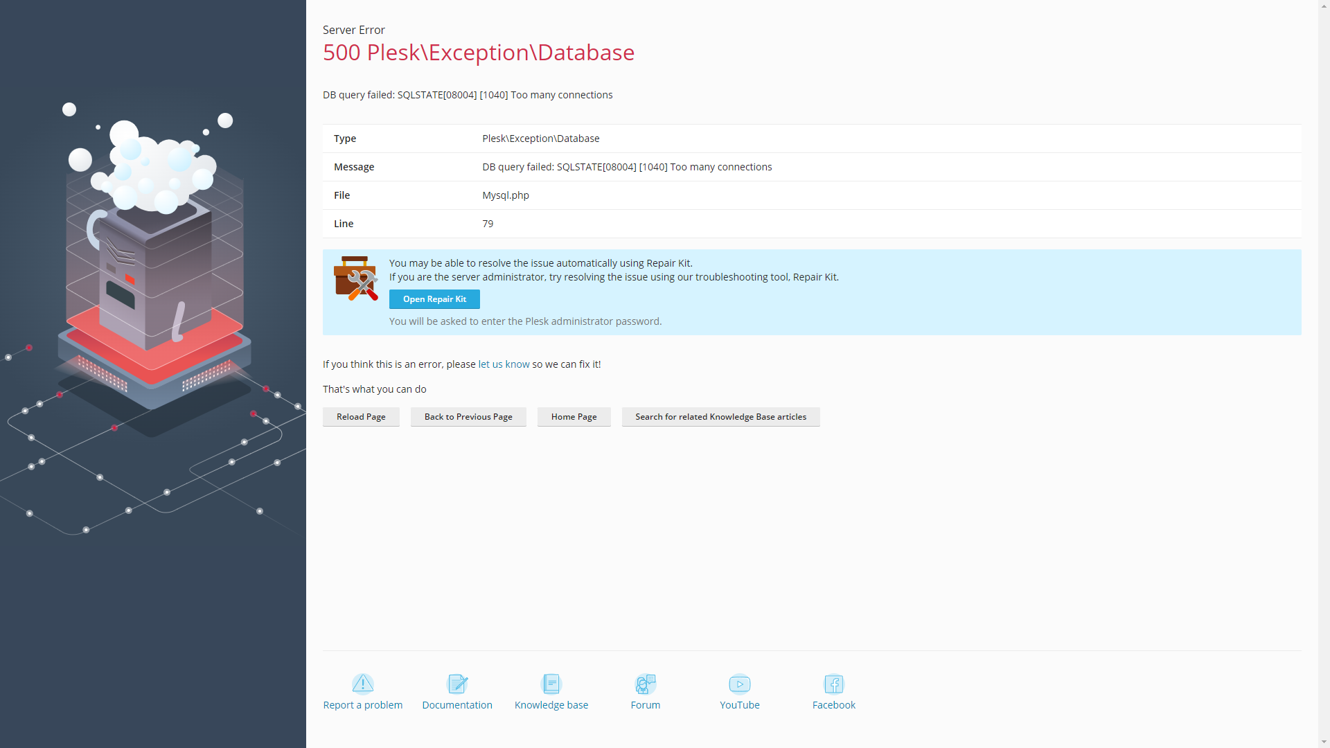1330x748 pixels.
Task: Click the Repair Kit toolbox icon
Action: [356, 278]
